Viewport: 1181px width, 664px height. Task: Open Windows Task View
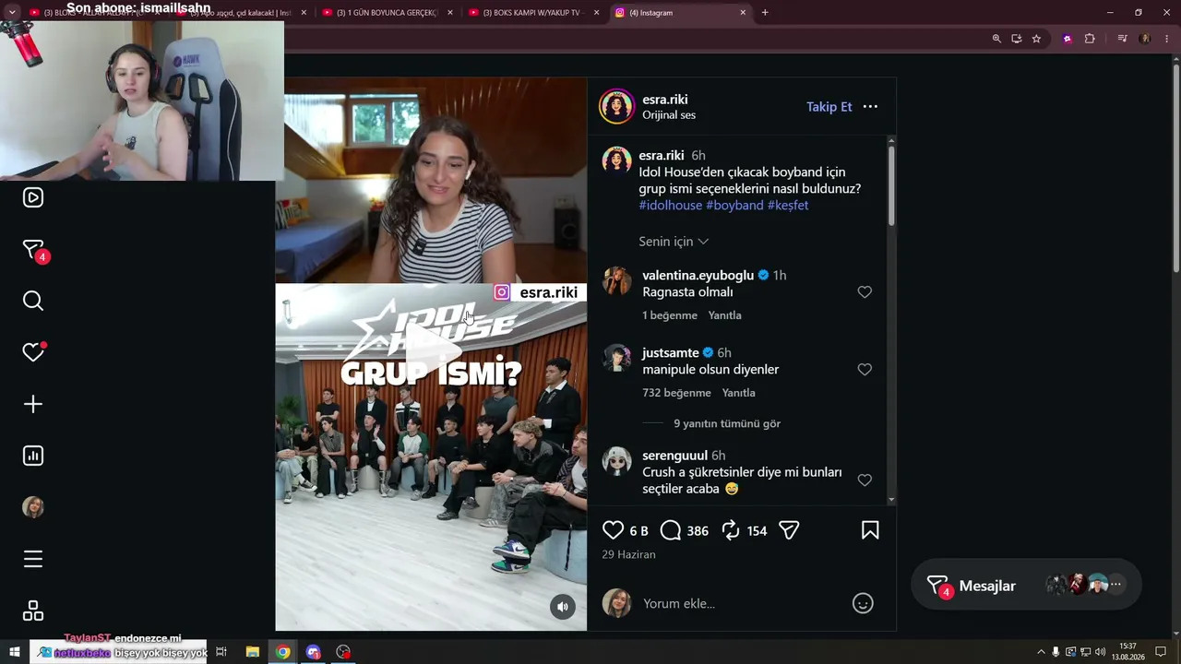221,652
